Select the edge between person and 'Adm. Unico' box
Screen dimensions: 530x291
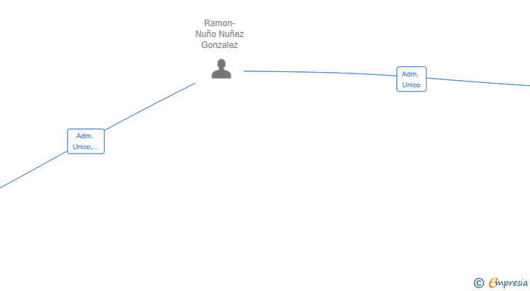(x=320, y=72)
